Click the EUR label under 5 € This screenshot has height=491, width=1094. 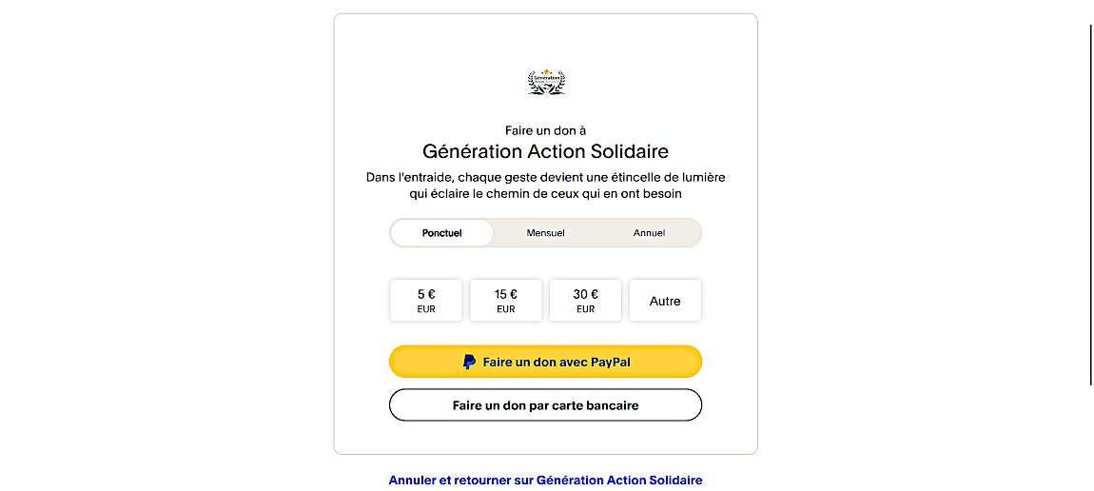426,309
